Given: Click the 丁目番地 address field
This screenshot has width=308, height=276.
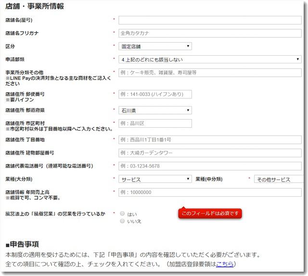Looking at the screenshot, I should (x=210, y=140).
